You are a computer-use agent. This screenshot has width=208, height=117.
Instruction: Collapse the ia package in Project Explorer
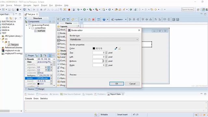click(x=3, y=42)
